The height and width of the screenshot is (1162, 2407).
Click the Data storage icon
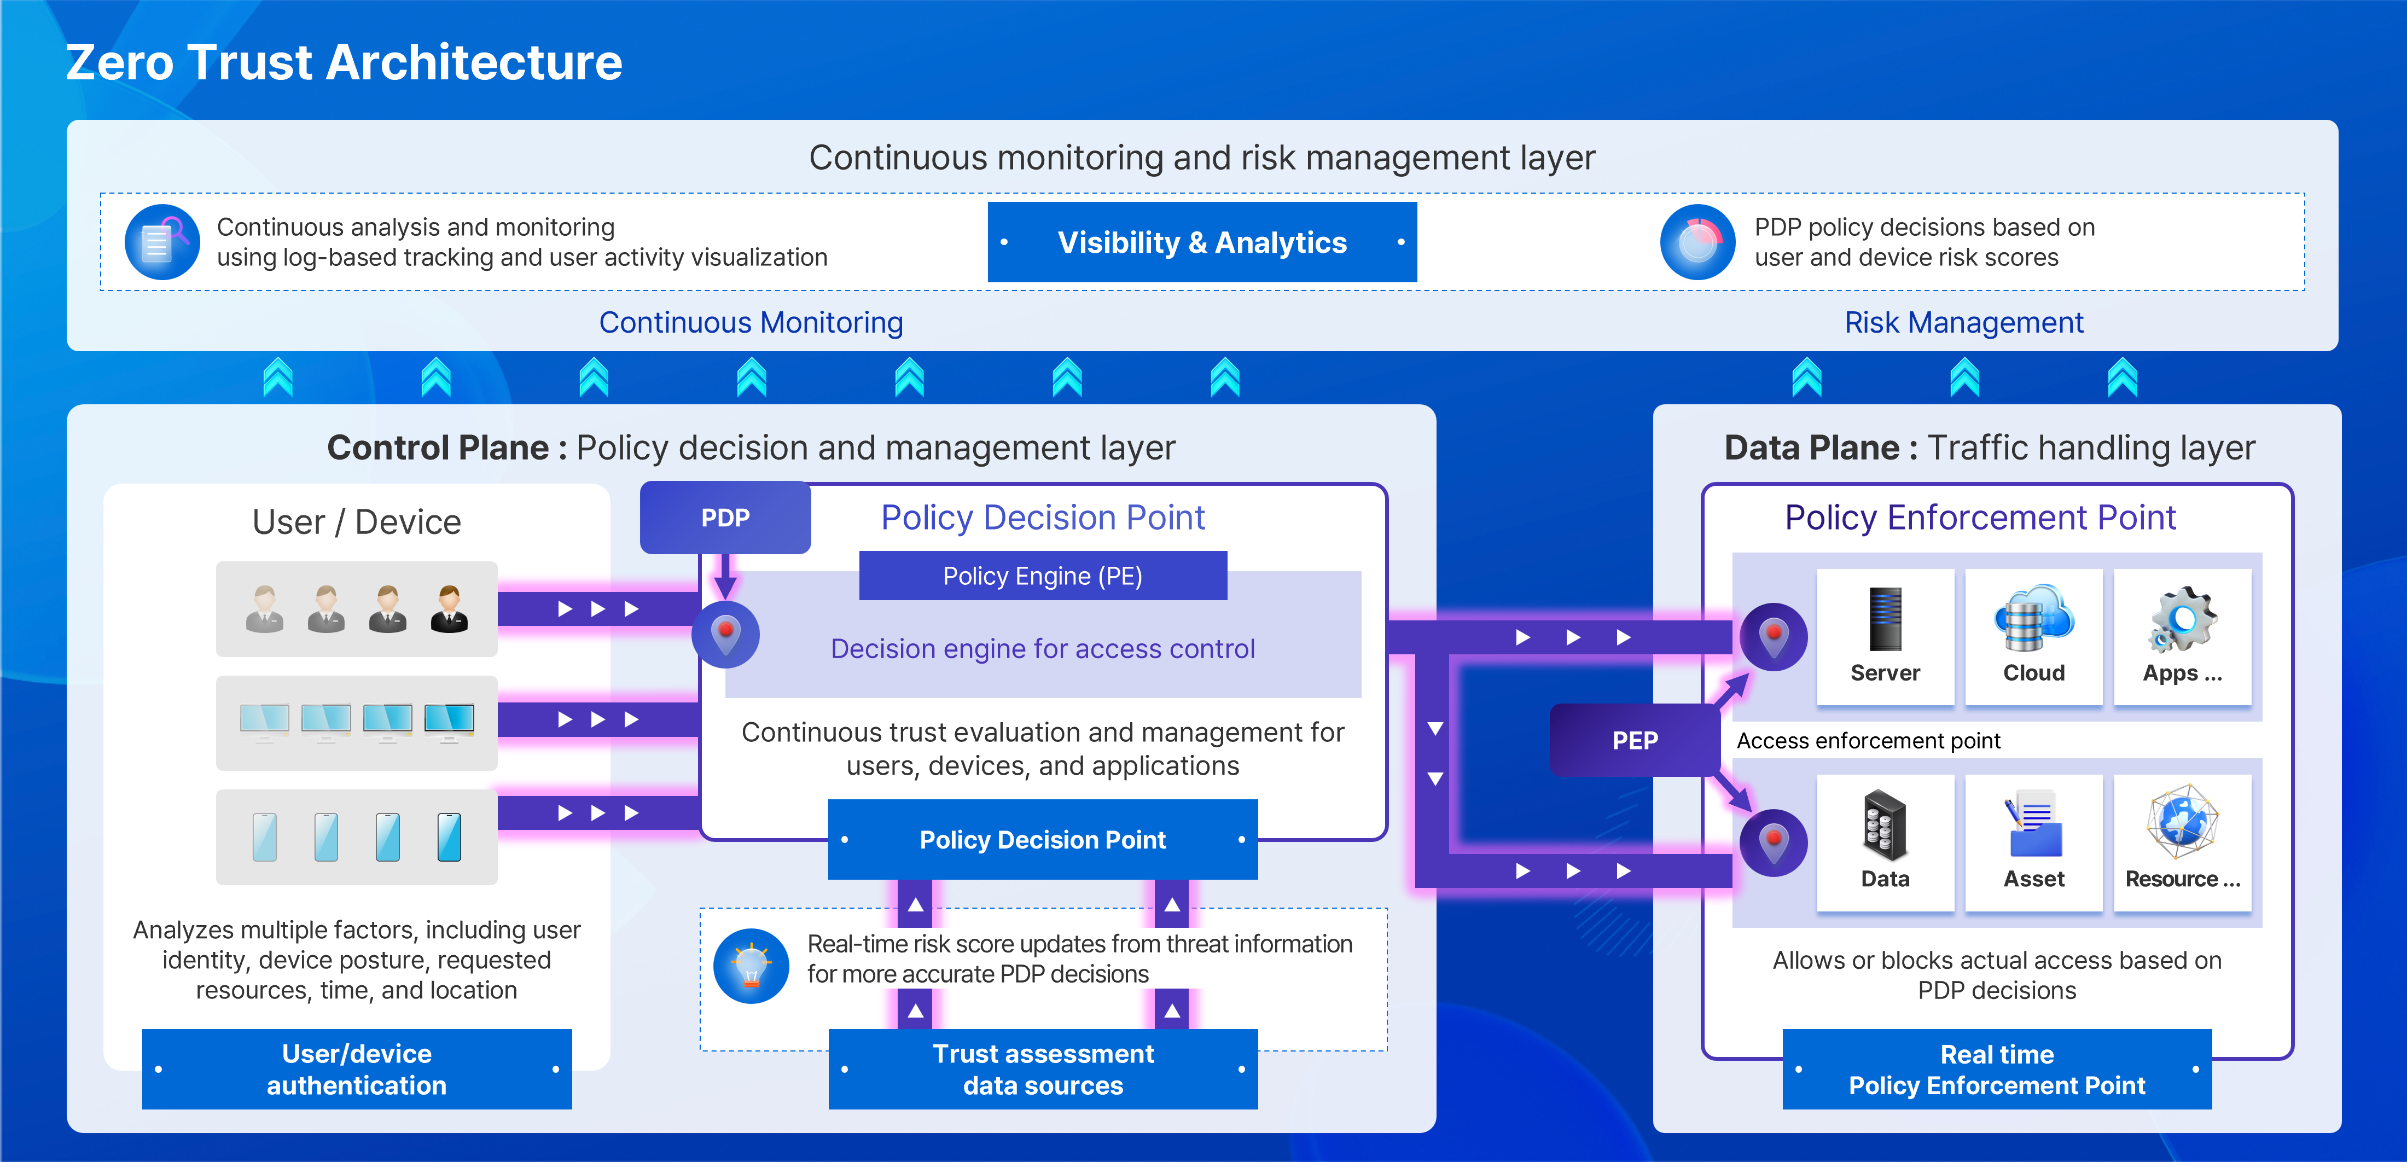pos(1885,825)
